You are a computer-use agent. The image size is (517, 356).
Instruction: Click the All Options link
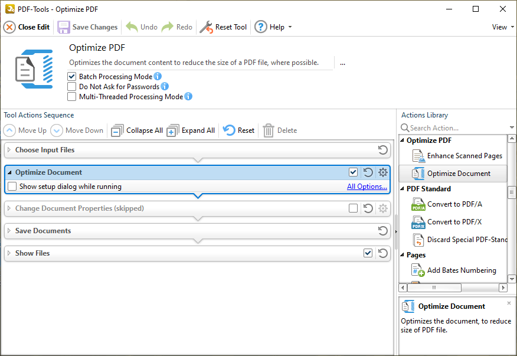[367, 185]
